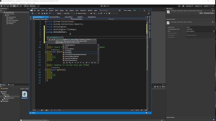This screenshot has width=216, height=121.
Task: Open the Build menu in Visual Studio
Action: pos(56,10)
